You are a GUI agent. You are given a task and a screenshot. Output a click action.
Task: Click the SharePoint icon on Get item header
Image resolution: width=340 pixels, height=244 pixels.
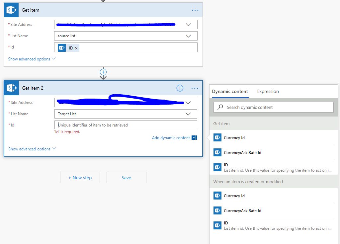coord(11,10)
